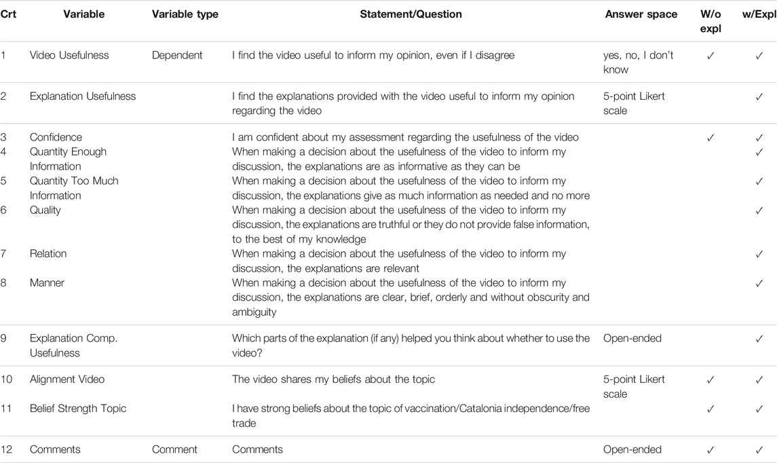This screenshot has width=777, height=463.
Task: Click the w/Expl column header
Action: click(758, 14)
